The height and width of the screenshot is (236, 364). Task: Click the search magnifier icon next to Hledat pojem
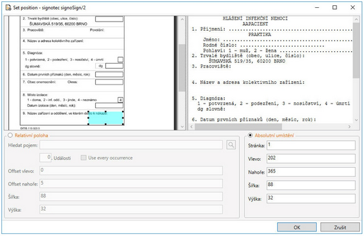[x=231, y=145]
